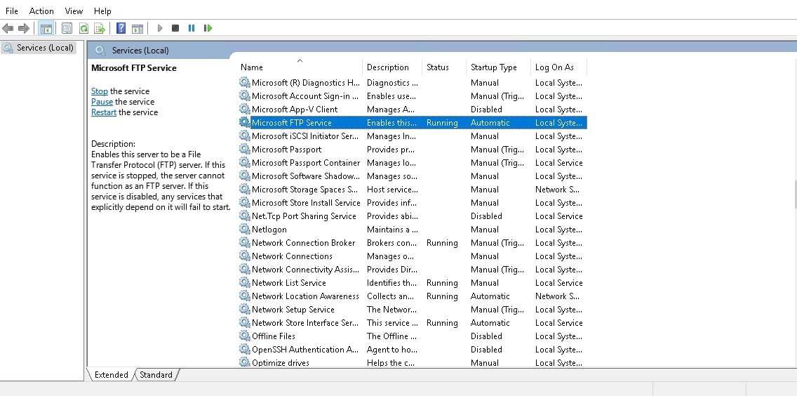Select Microsoft iSCSI Initiator Ser... row
The height and width of the screenshot is (396, 797).
pyautogui.click(x=413, y=136)
